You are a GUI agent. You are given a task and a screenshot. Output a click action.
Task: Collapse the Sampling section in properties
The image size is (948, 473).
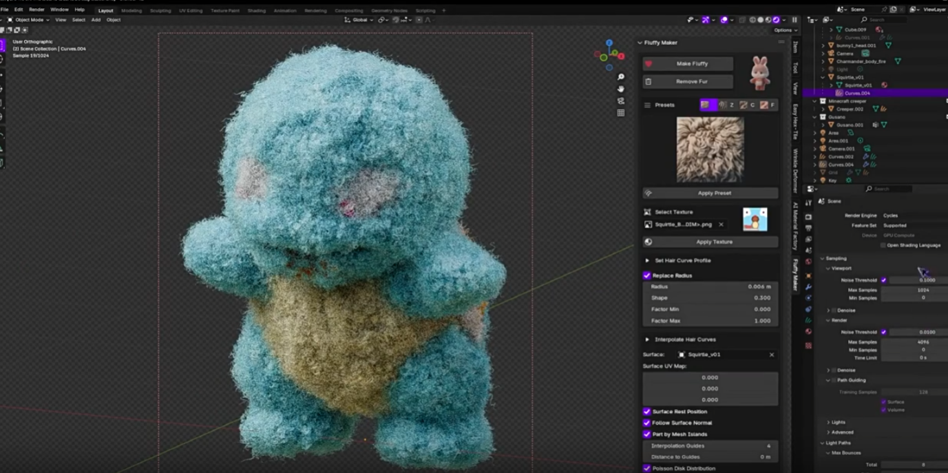[x=822, y=258]
